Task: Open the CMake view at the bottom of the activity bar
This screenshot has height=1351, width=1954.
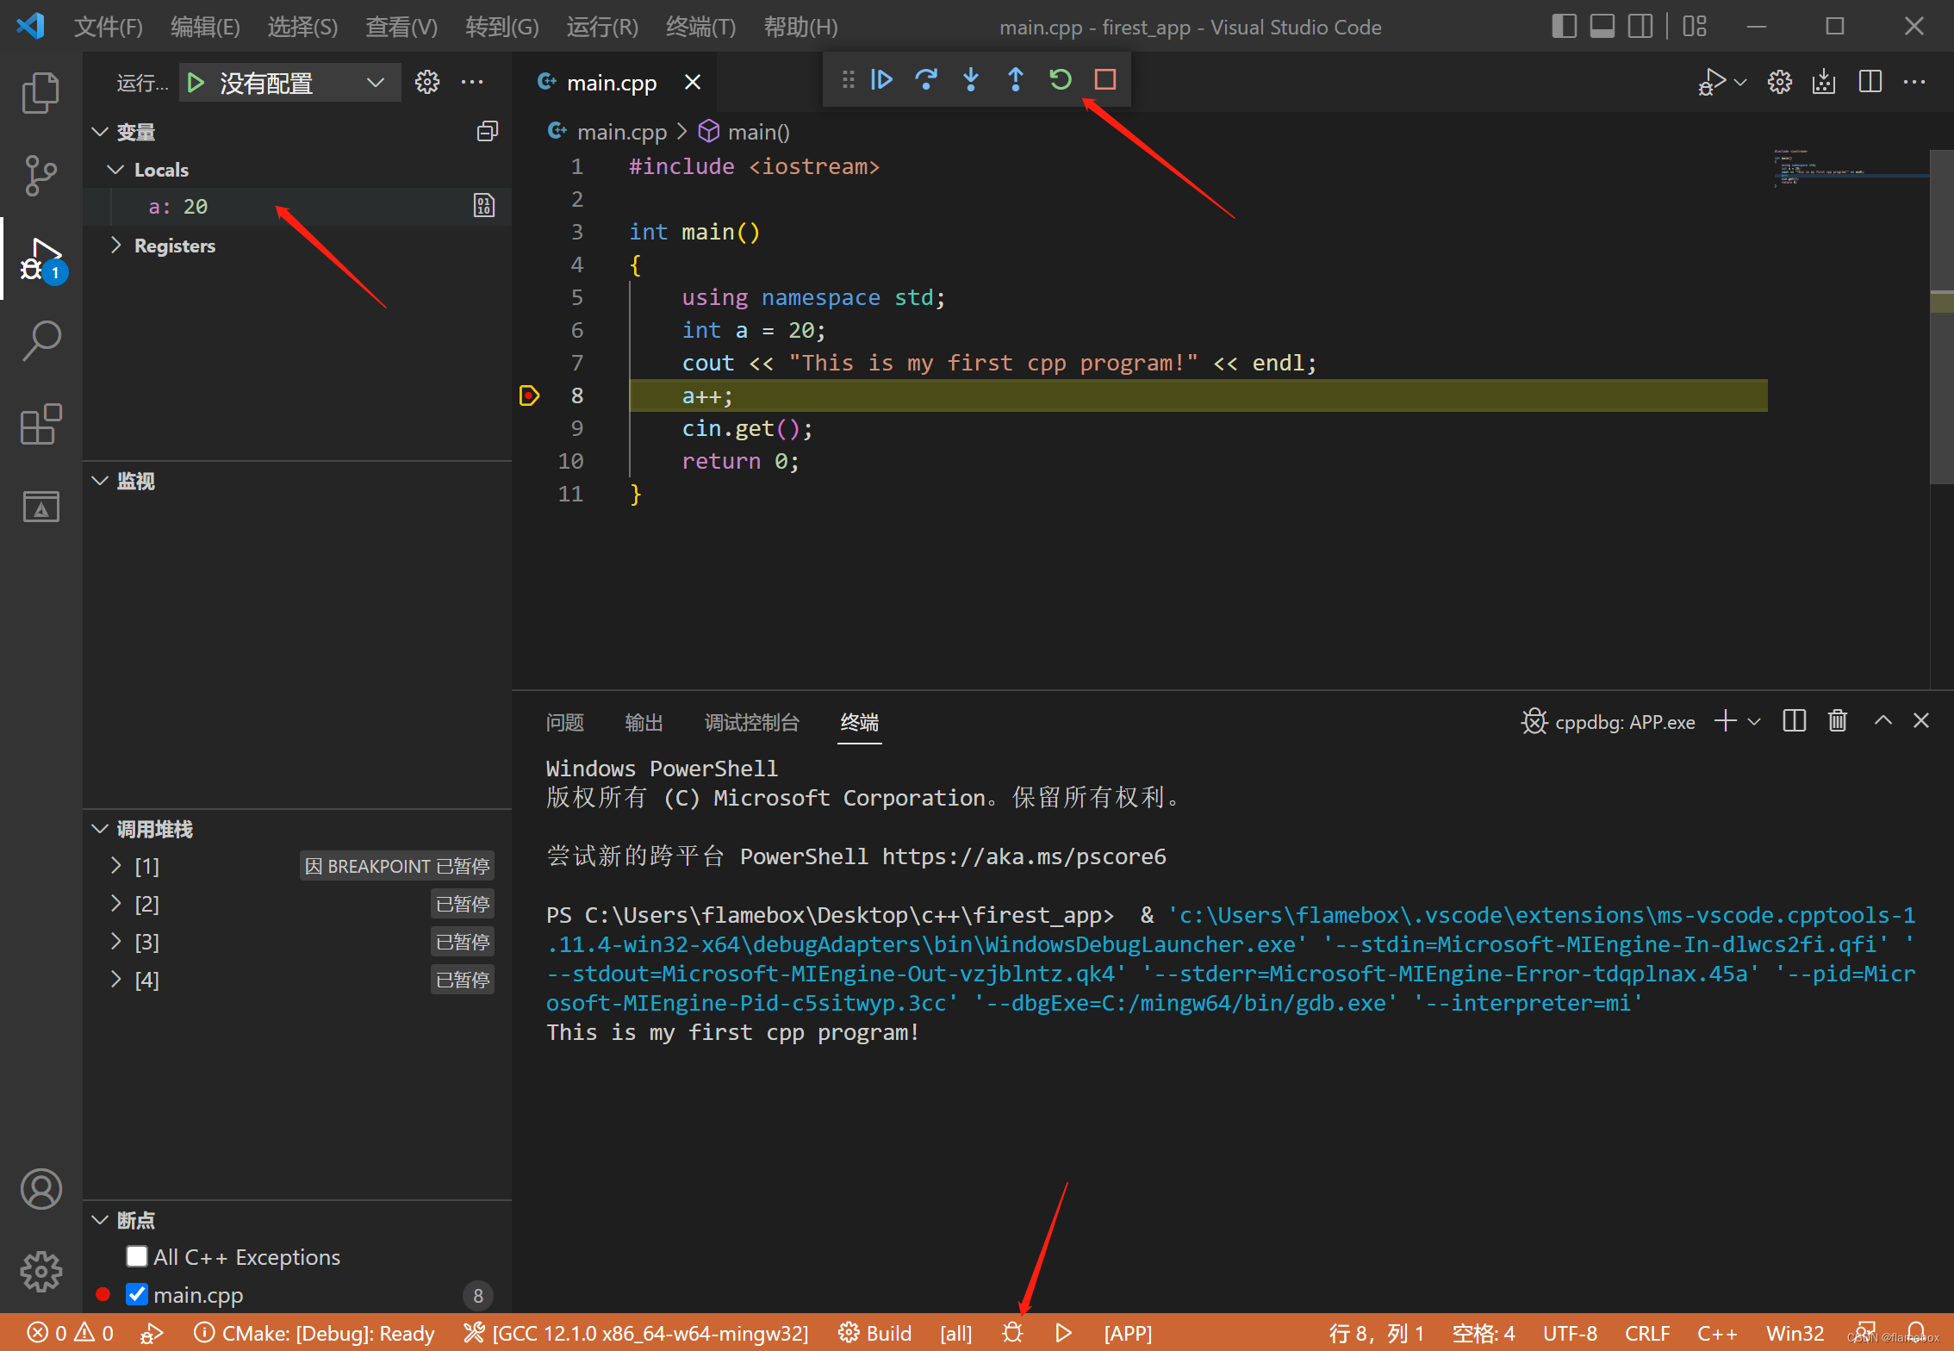Action: click(40, 507)
